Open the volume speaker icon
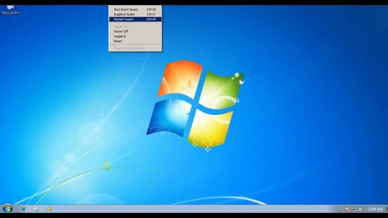This screenshot has width=388, height=218. 360,210
